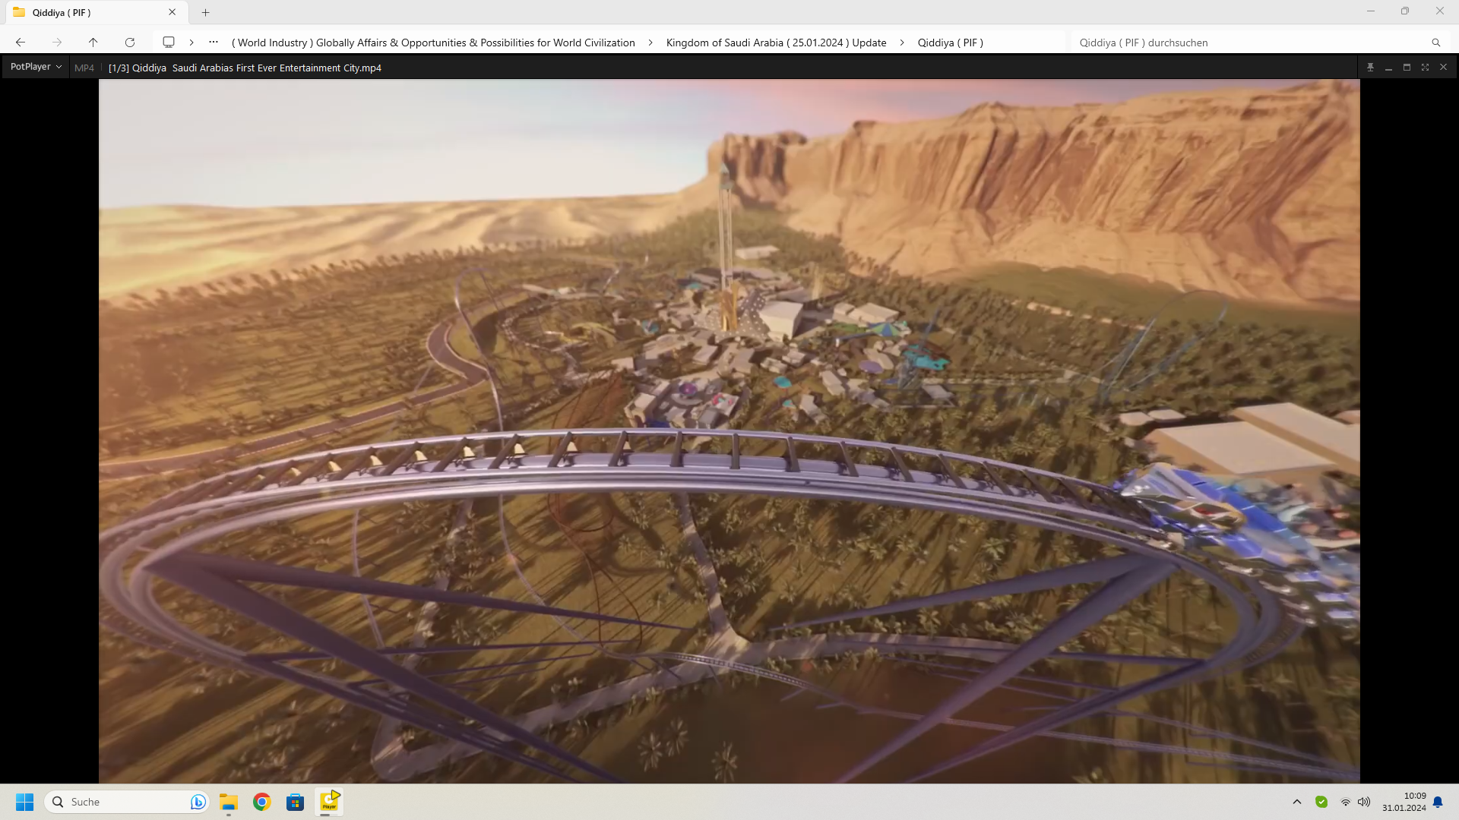The width and height of the screenshot is (1459, 820).
Task: Click the MP4 format label
Action: click(x=84, y=68)
